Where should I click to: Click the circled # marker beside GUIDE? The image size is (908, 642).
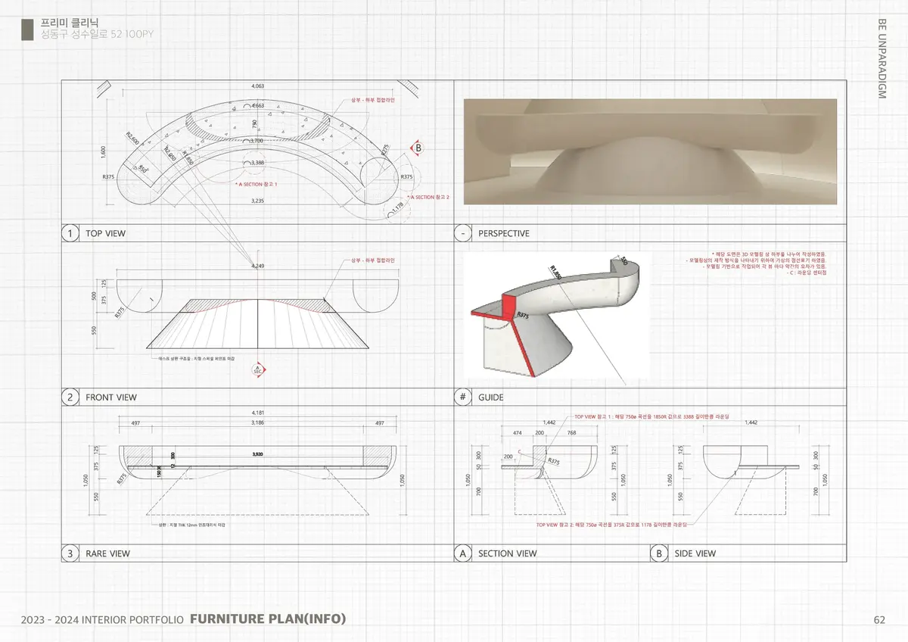pos(462,397)
